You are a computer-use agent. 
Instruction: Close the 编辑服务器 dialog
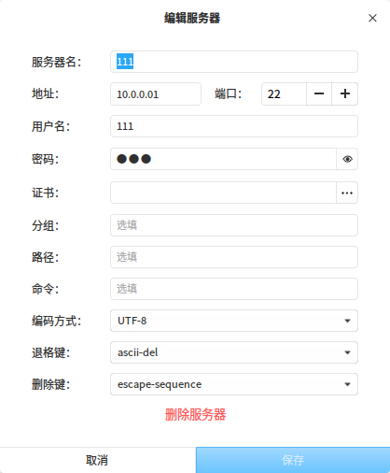pyautogui.click(x=372, y=18)
